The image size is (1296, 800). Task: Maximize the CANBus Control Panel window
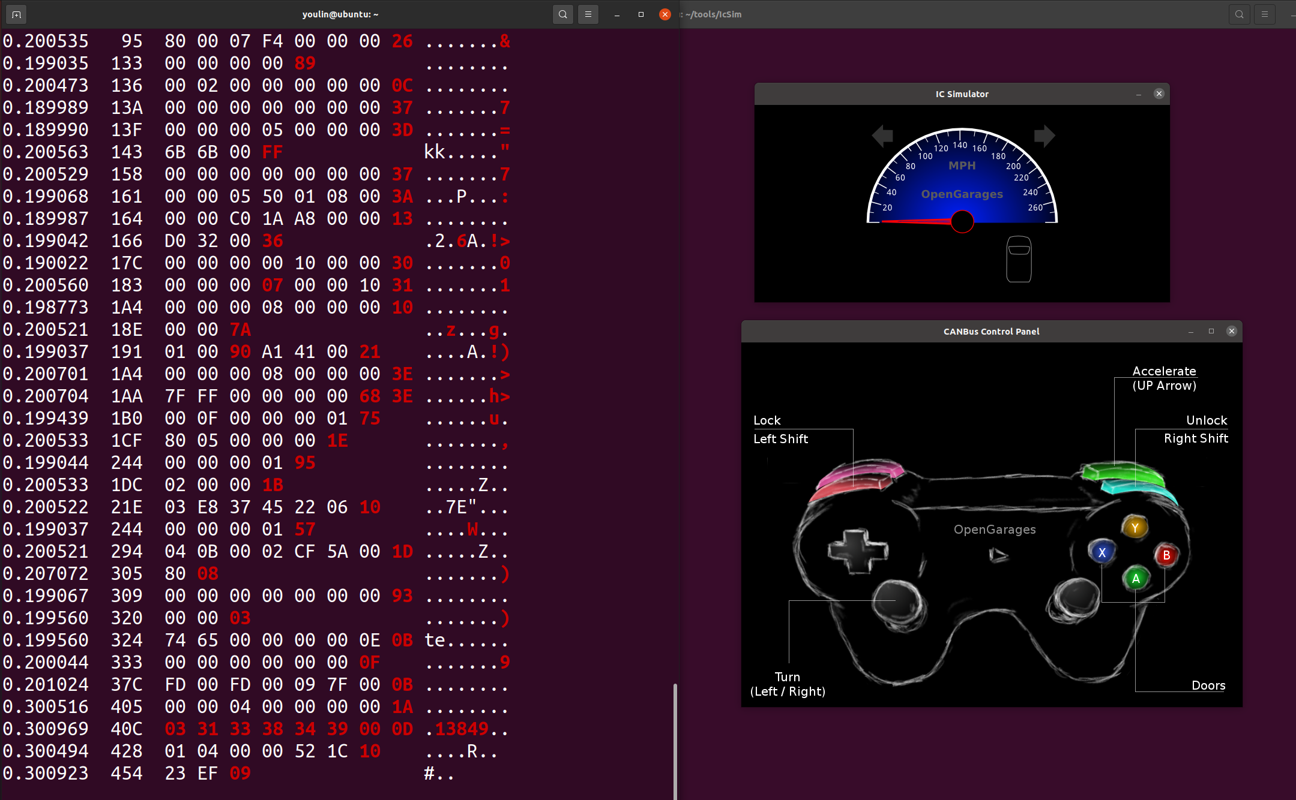tap(1211, 331)
